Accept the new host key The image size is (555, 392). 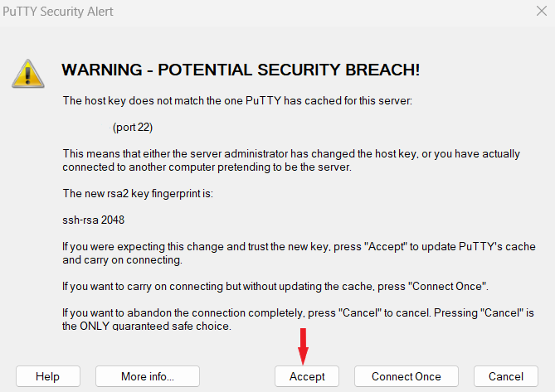pyautogui.click(x=307, y=376)
